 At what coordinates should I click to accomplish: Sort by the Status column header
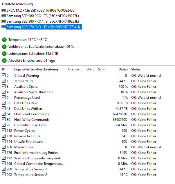coord(150,69)
